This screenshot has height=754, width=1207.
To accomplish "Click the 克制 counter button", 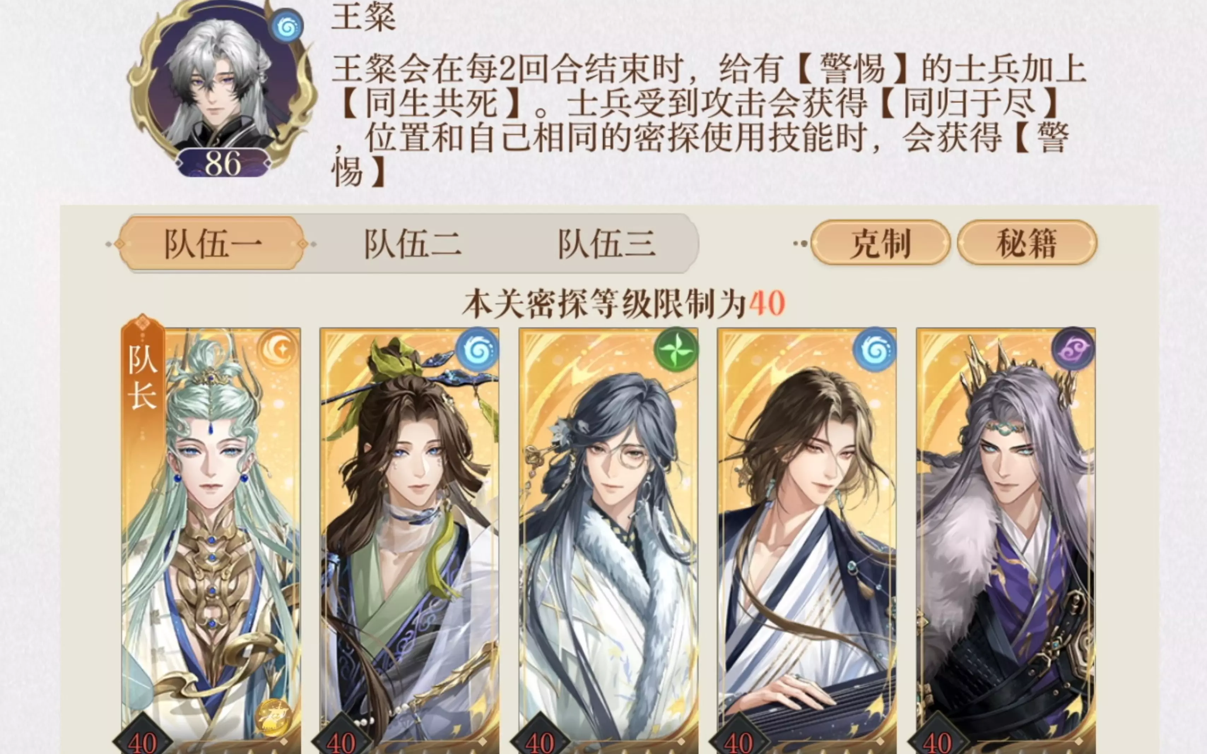I will click(x=881, y=243).
